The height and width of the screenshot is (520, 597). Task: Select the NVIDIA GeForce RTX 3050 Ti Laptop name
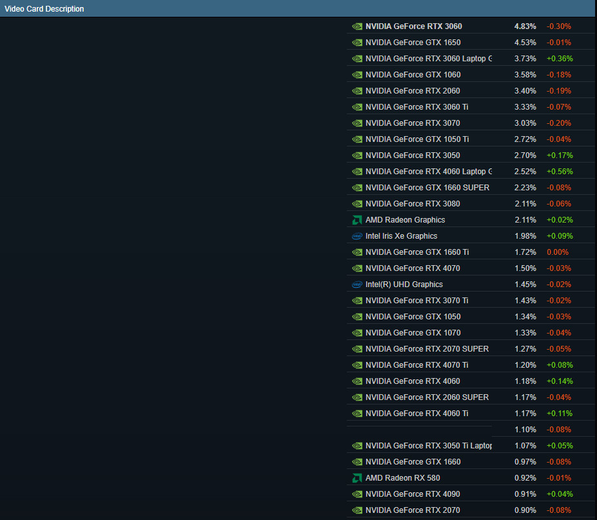(429, 446)
